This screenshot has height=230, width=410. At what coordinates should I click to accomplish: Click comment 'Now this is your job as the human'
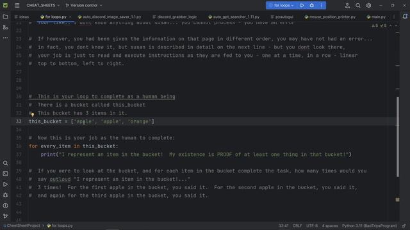102,138
